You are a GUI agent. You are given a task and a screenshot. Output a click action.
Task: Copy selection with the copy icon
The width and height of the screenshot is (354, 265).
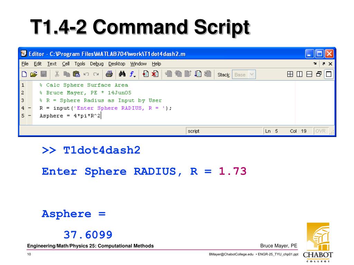(67, 74)
